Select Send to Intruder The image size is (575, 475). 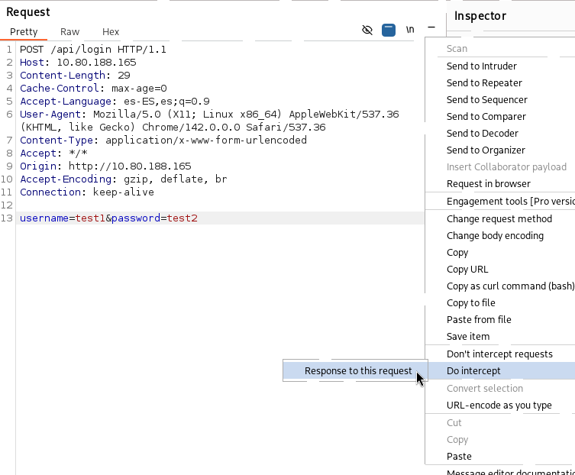pyautogui.click(x=482, y=66)
